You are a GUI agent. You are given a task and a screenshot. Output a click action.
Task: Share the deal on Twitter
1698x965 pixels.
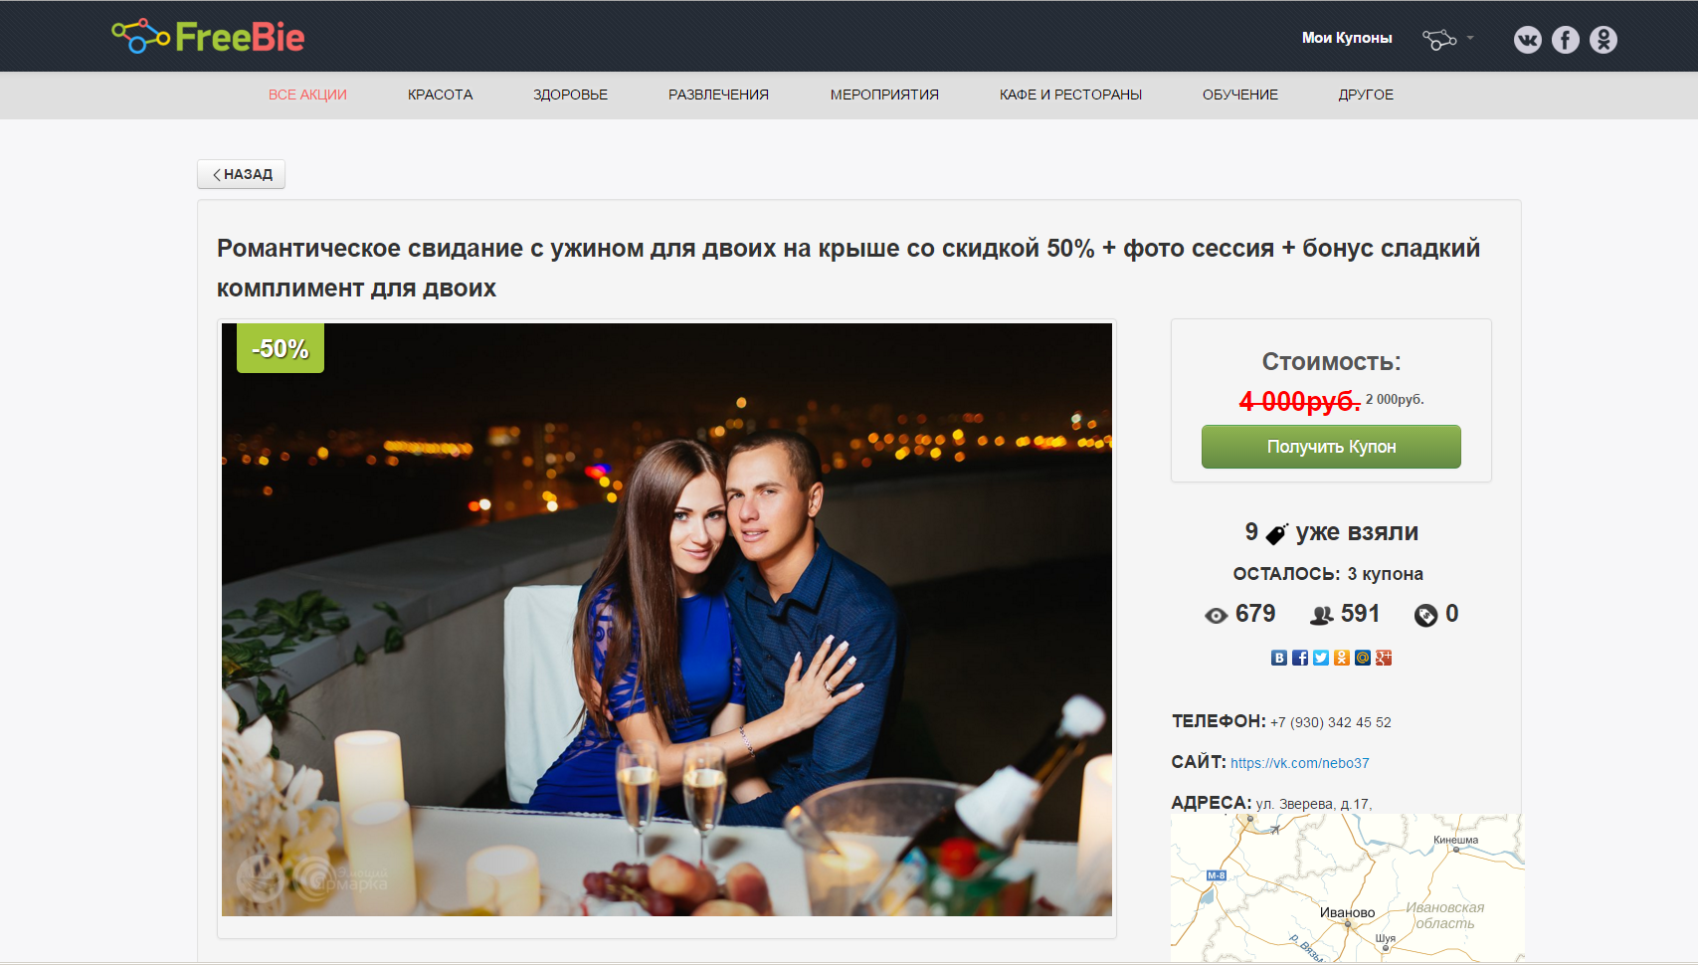point(1321,658)
